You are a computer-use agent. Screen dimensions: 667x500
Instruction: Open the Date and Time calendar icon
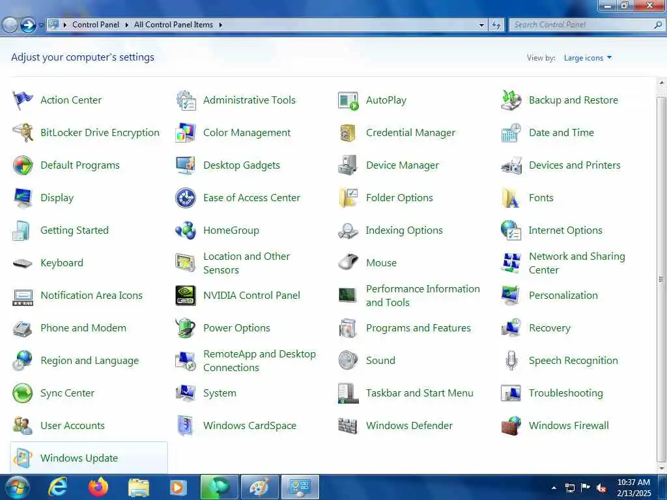click(x=511, y=133)
